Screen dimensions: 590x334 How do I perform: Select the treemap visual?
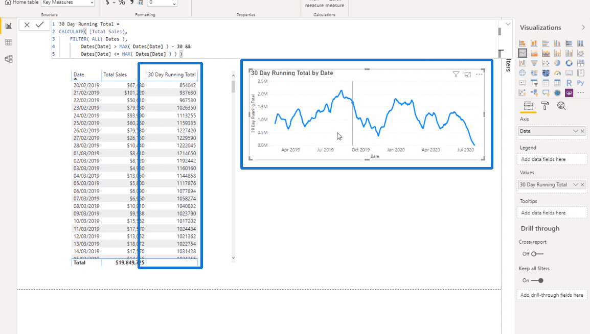coord(581,63)
